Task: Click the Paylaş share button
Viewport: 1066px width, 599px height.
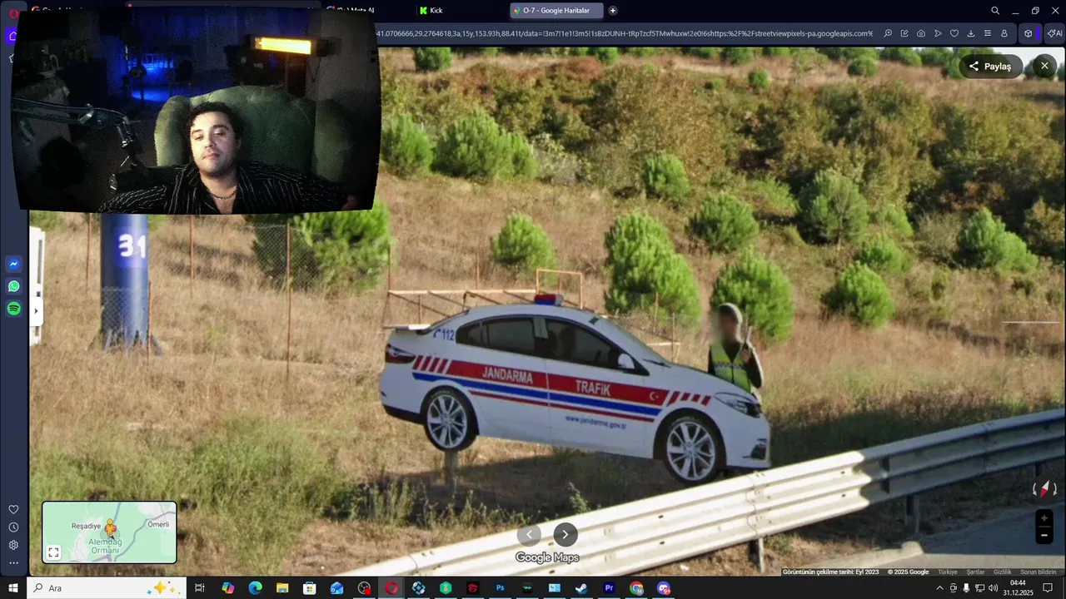Action: point(990,67)
